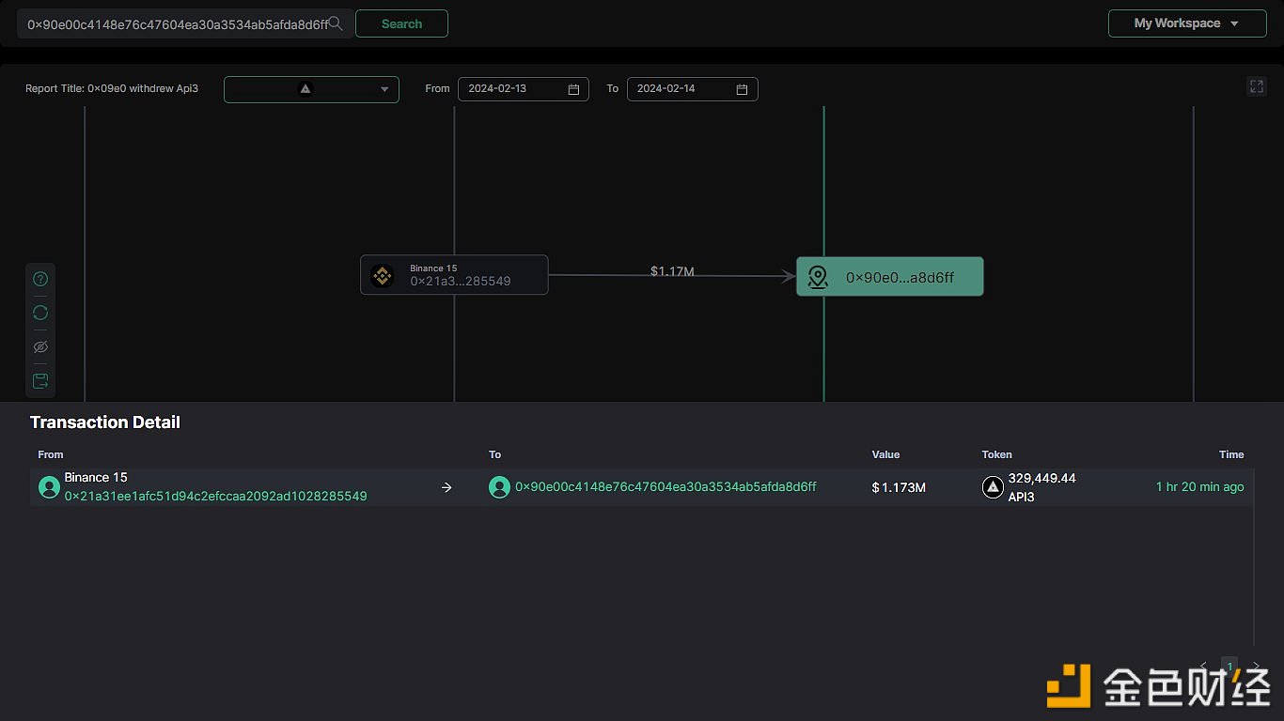The width and height of the screenshot is (1284, 721).
Task: Click the help question mark icon
Action: coord(40,279)
